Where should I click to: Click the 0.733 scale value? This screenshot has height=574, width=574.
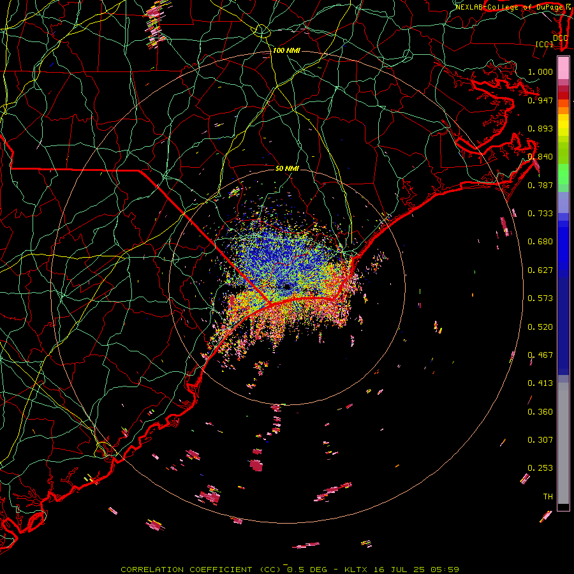click(540, 214)
